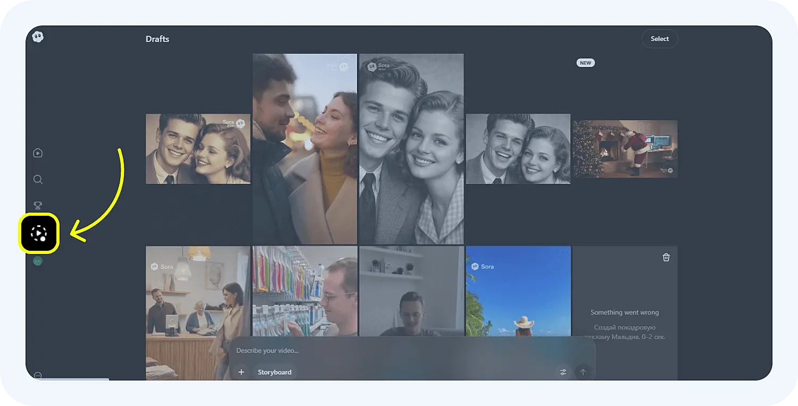The image size is (798, 406).
Task: Delete the failed draft with trash icon
Action: (x=666, y=257)
